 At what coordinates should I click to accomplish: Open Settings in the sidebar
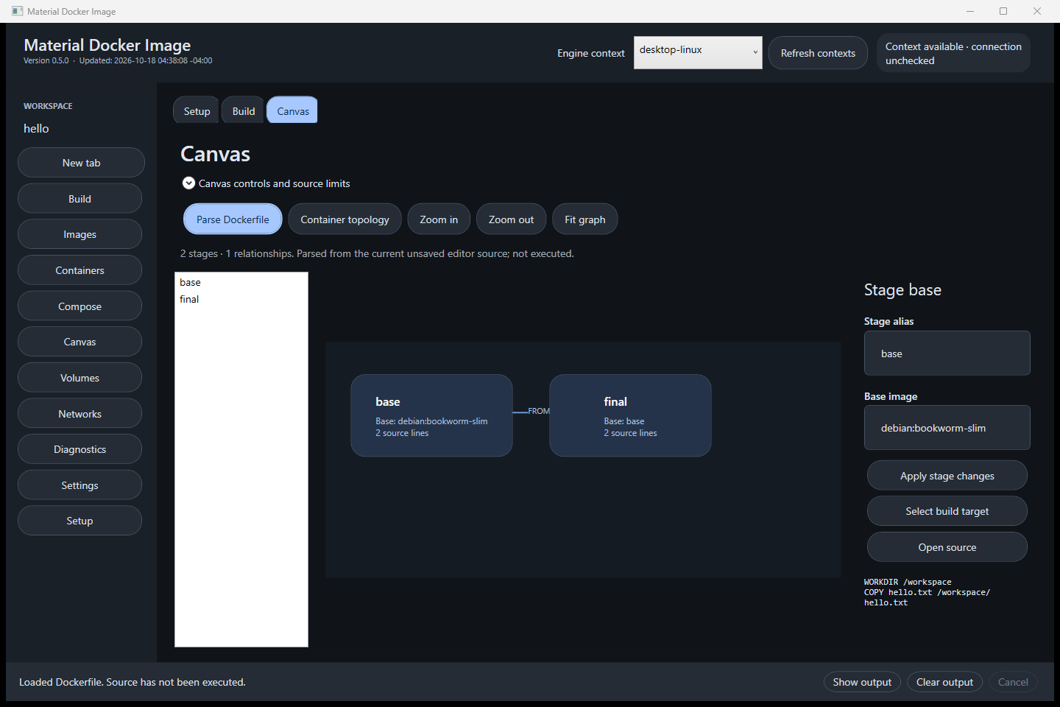click(x=79, y=485)
